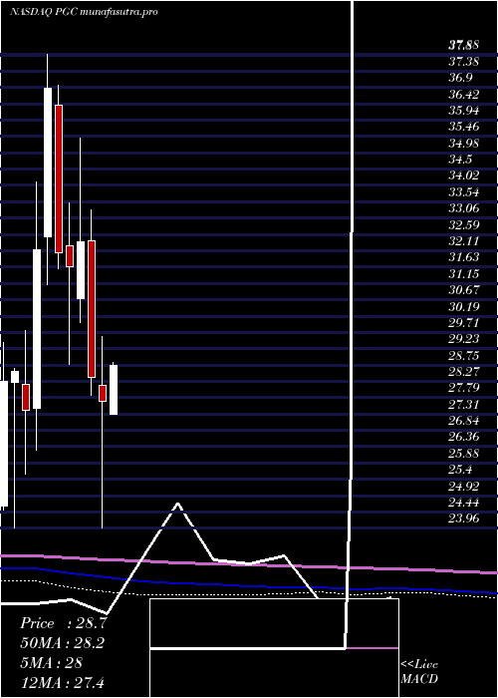
Task: Select the '5MA : 28' readout
Action: click(51, 662)
